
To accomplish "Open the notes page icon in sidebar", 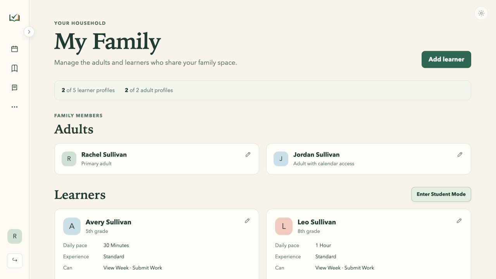I will 14,88.
